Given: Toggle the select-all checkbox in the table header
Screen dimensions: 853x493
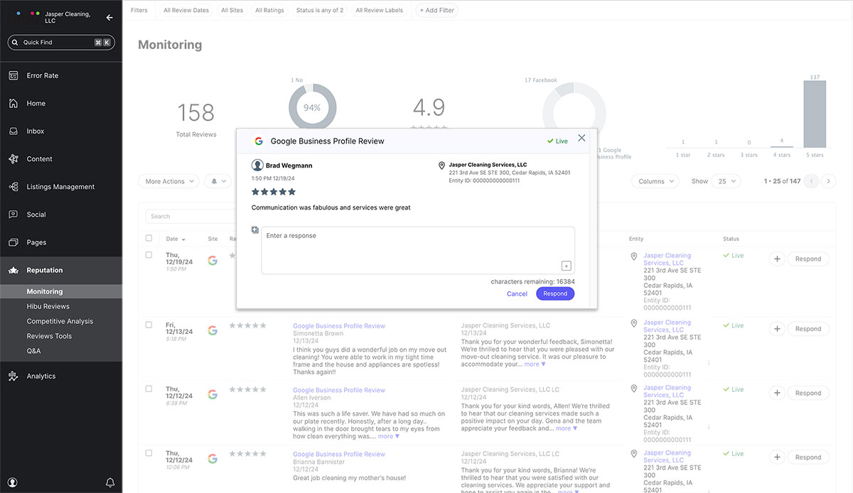Looking at the screenshot, I should click(149, 239).
